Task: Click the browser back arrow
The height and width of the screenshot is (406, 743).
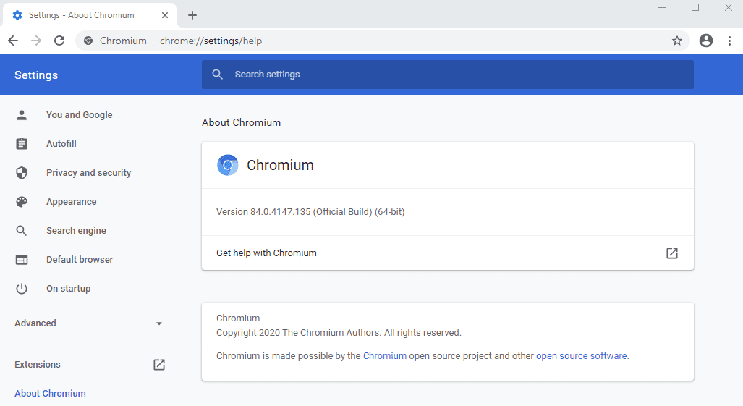Action: click(13, 41)
